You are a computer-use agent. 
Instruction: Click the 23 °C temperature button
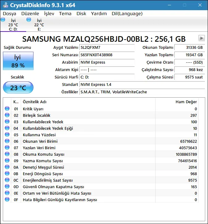pos(18,87)
